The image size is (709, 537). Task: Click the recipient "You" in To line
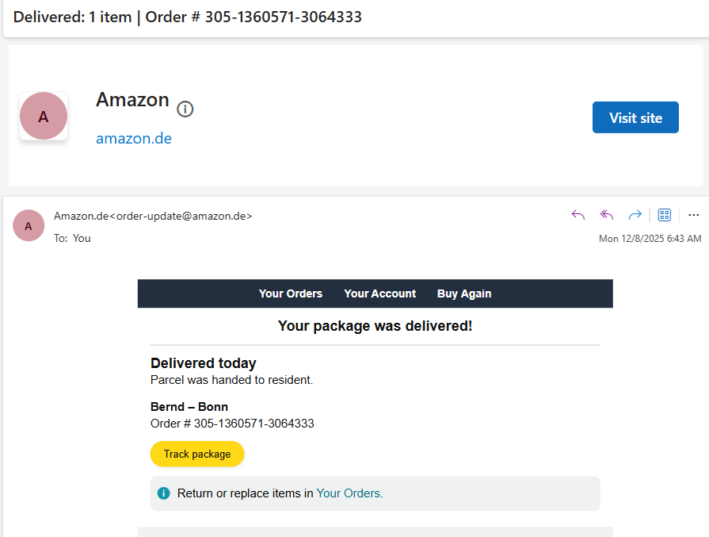pyautogui.click(x=82, y=238)
